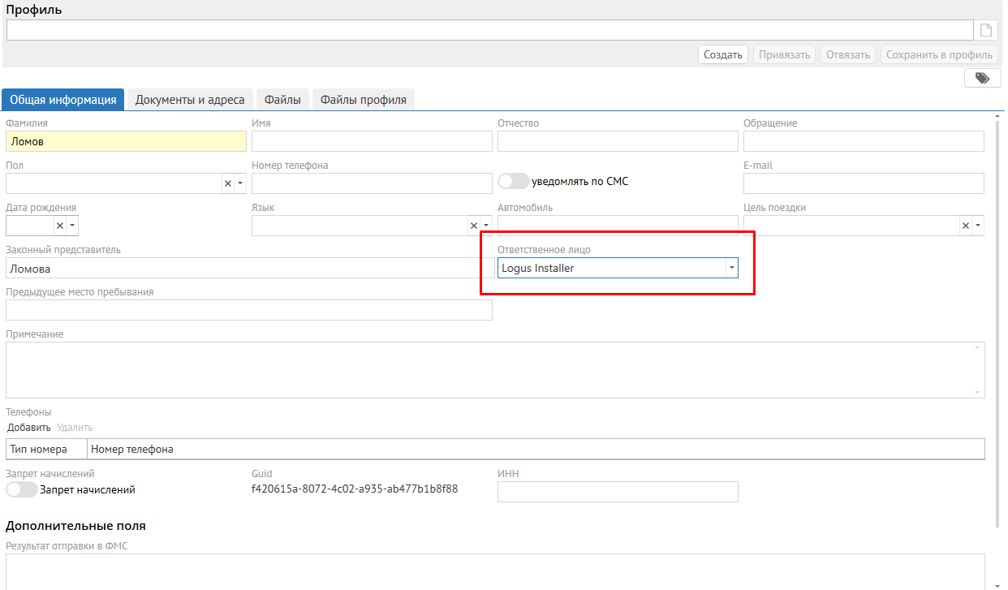Viewport: 1008px width, 590px height.
Task: Open the Ответственное лицо dropdown
Action: click(x=731, y=268)
